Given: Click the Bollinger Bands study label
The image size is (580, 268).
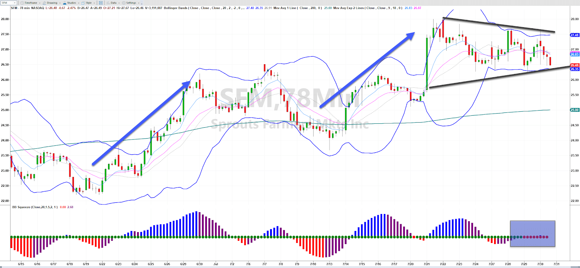Looking at the screenshot, I should [x=204, y=8].
